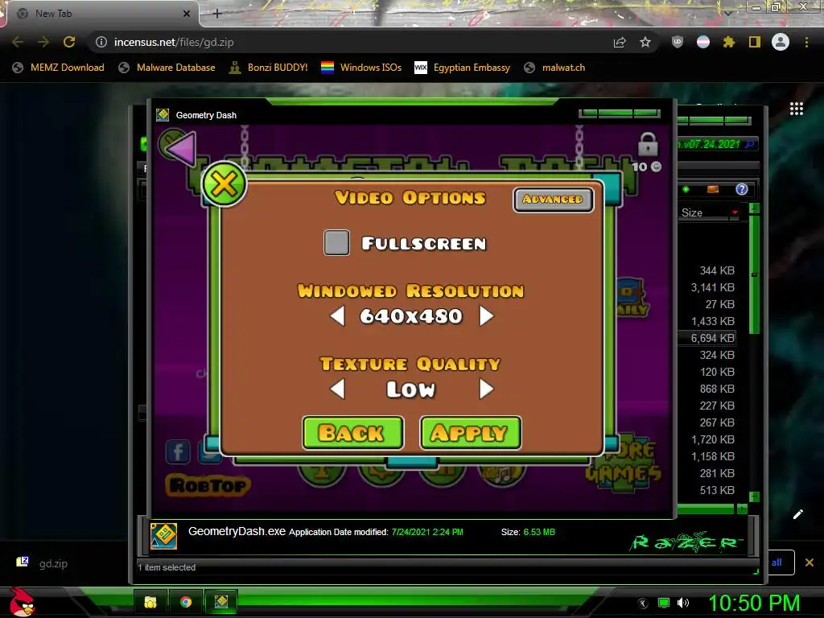Open File Explorer from taskbar
Viewport: 824px width, 618px height.
pyautogui.click(x=150, y=602)
